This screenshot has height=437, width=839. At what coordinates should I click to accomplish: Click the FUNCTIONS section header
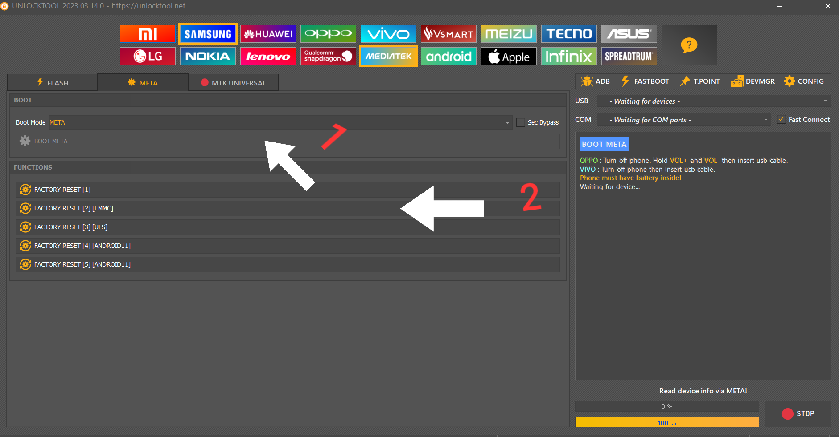288,167
